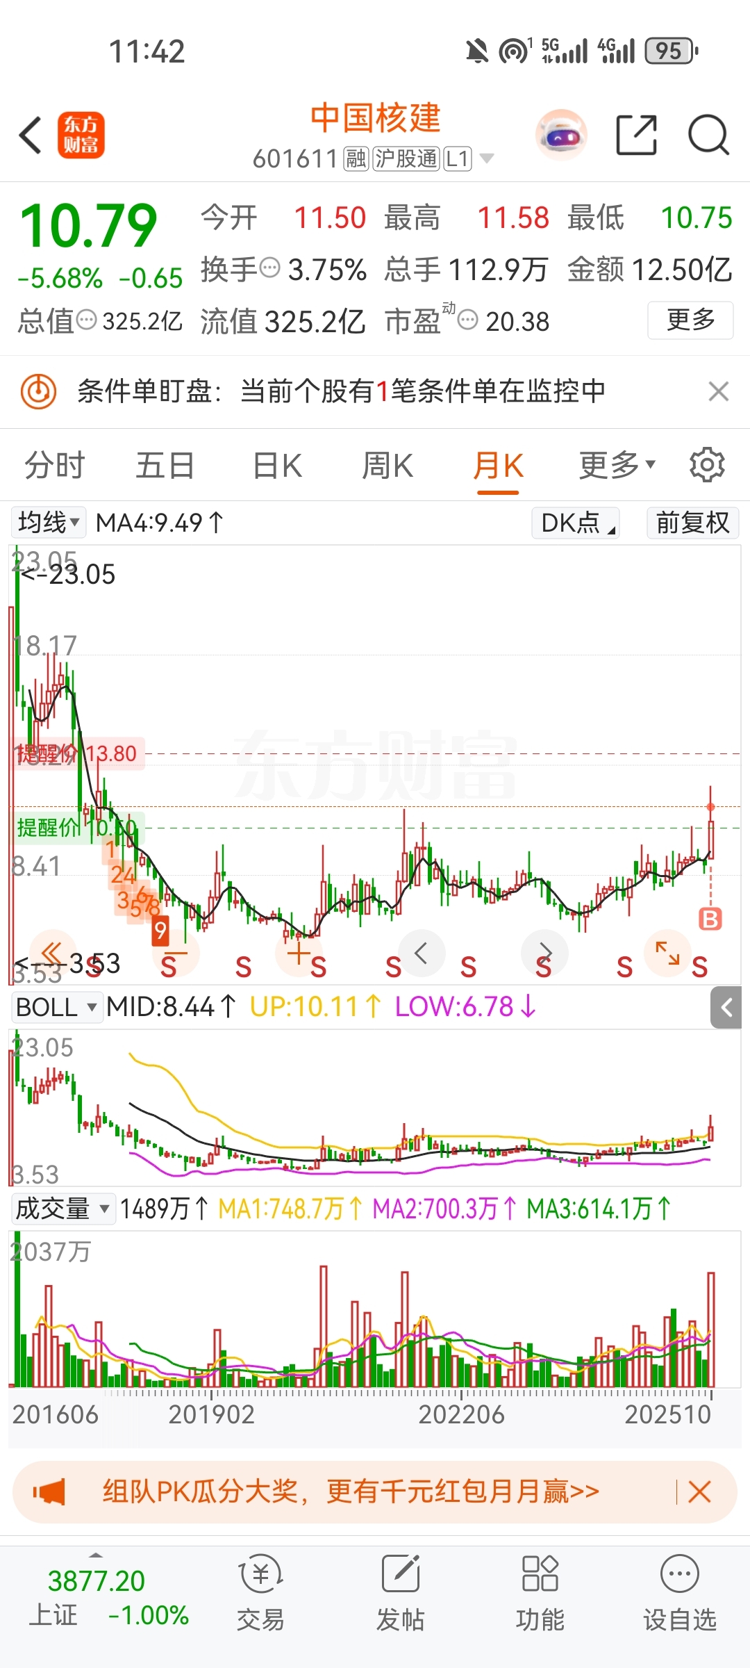Tap the 换手 info smiley icon
Screen dimensions: 750x1668
pos(269,267)
